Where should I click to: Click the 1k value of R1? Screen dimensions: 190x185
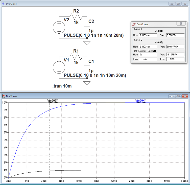pyautogui.click(x=76, y=63)
